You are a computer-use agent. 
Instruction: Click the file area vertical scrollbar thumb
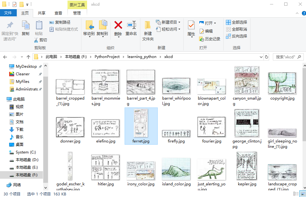click(x=304, y=104)
